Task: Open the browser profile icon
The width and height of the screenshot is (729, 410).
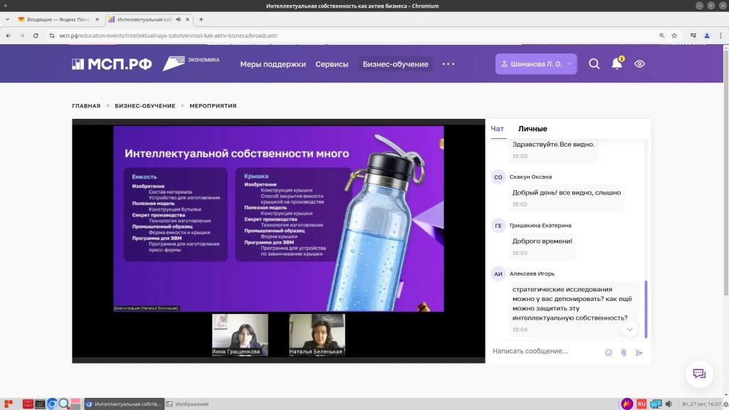Action: 707,36
